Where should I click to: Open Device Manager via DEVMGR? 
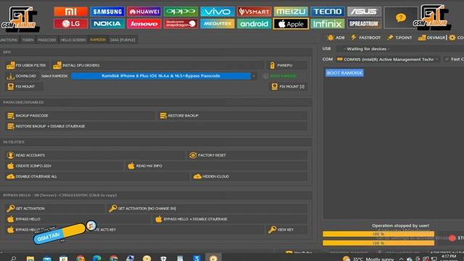pyautogui.click(x=432, y=38)
